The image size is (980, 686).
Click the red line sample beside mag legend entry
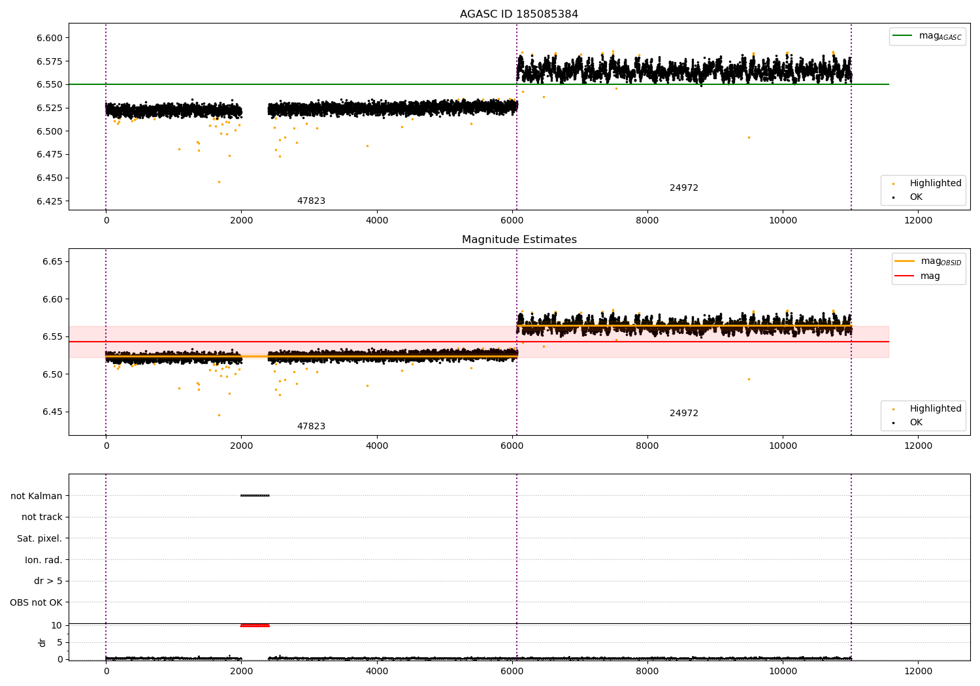[905, 276]
